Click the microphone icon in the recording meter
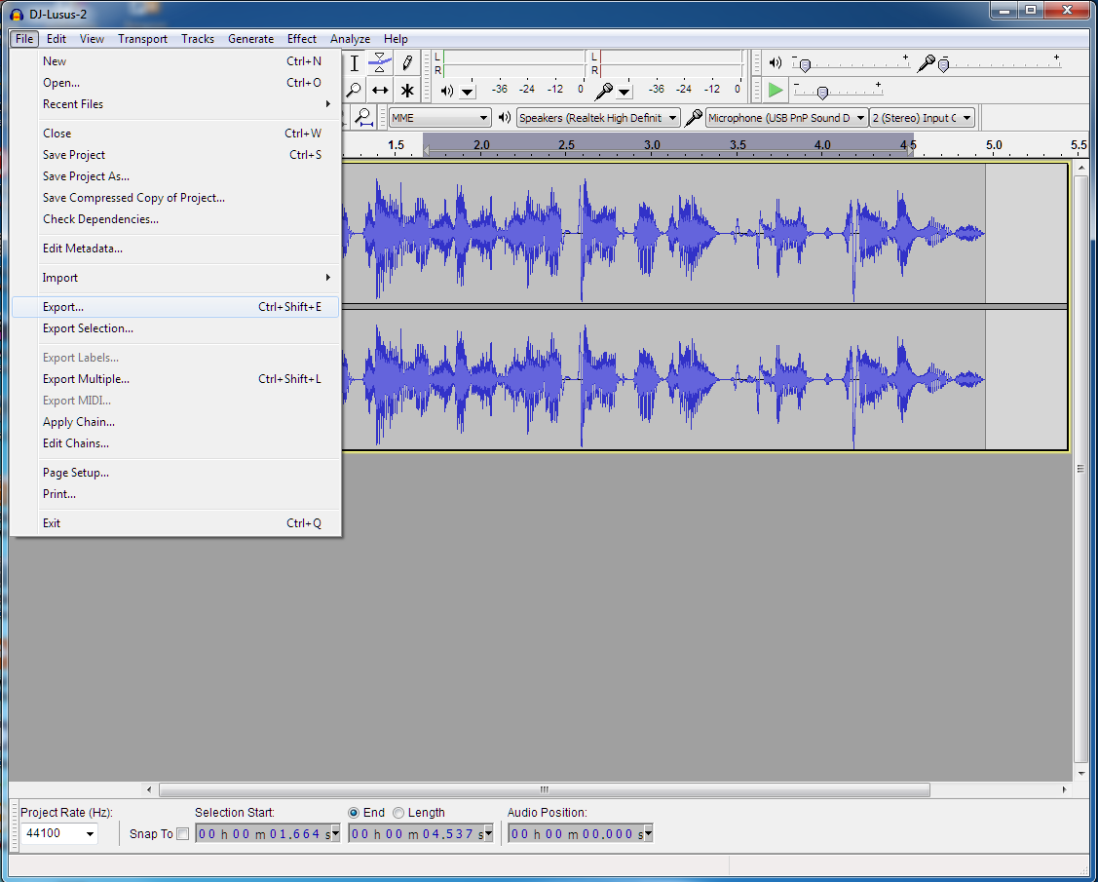 pyautogui.click(x=604, y=90)
